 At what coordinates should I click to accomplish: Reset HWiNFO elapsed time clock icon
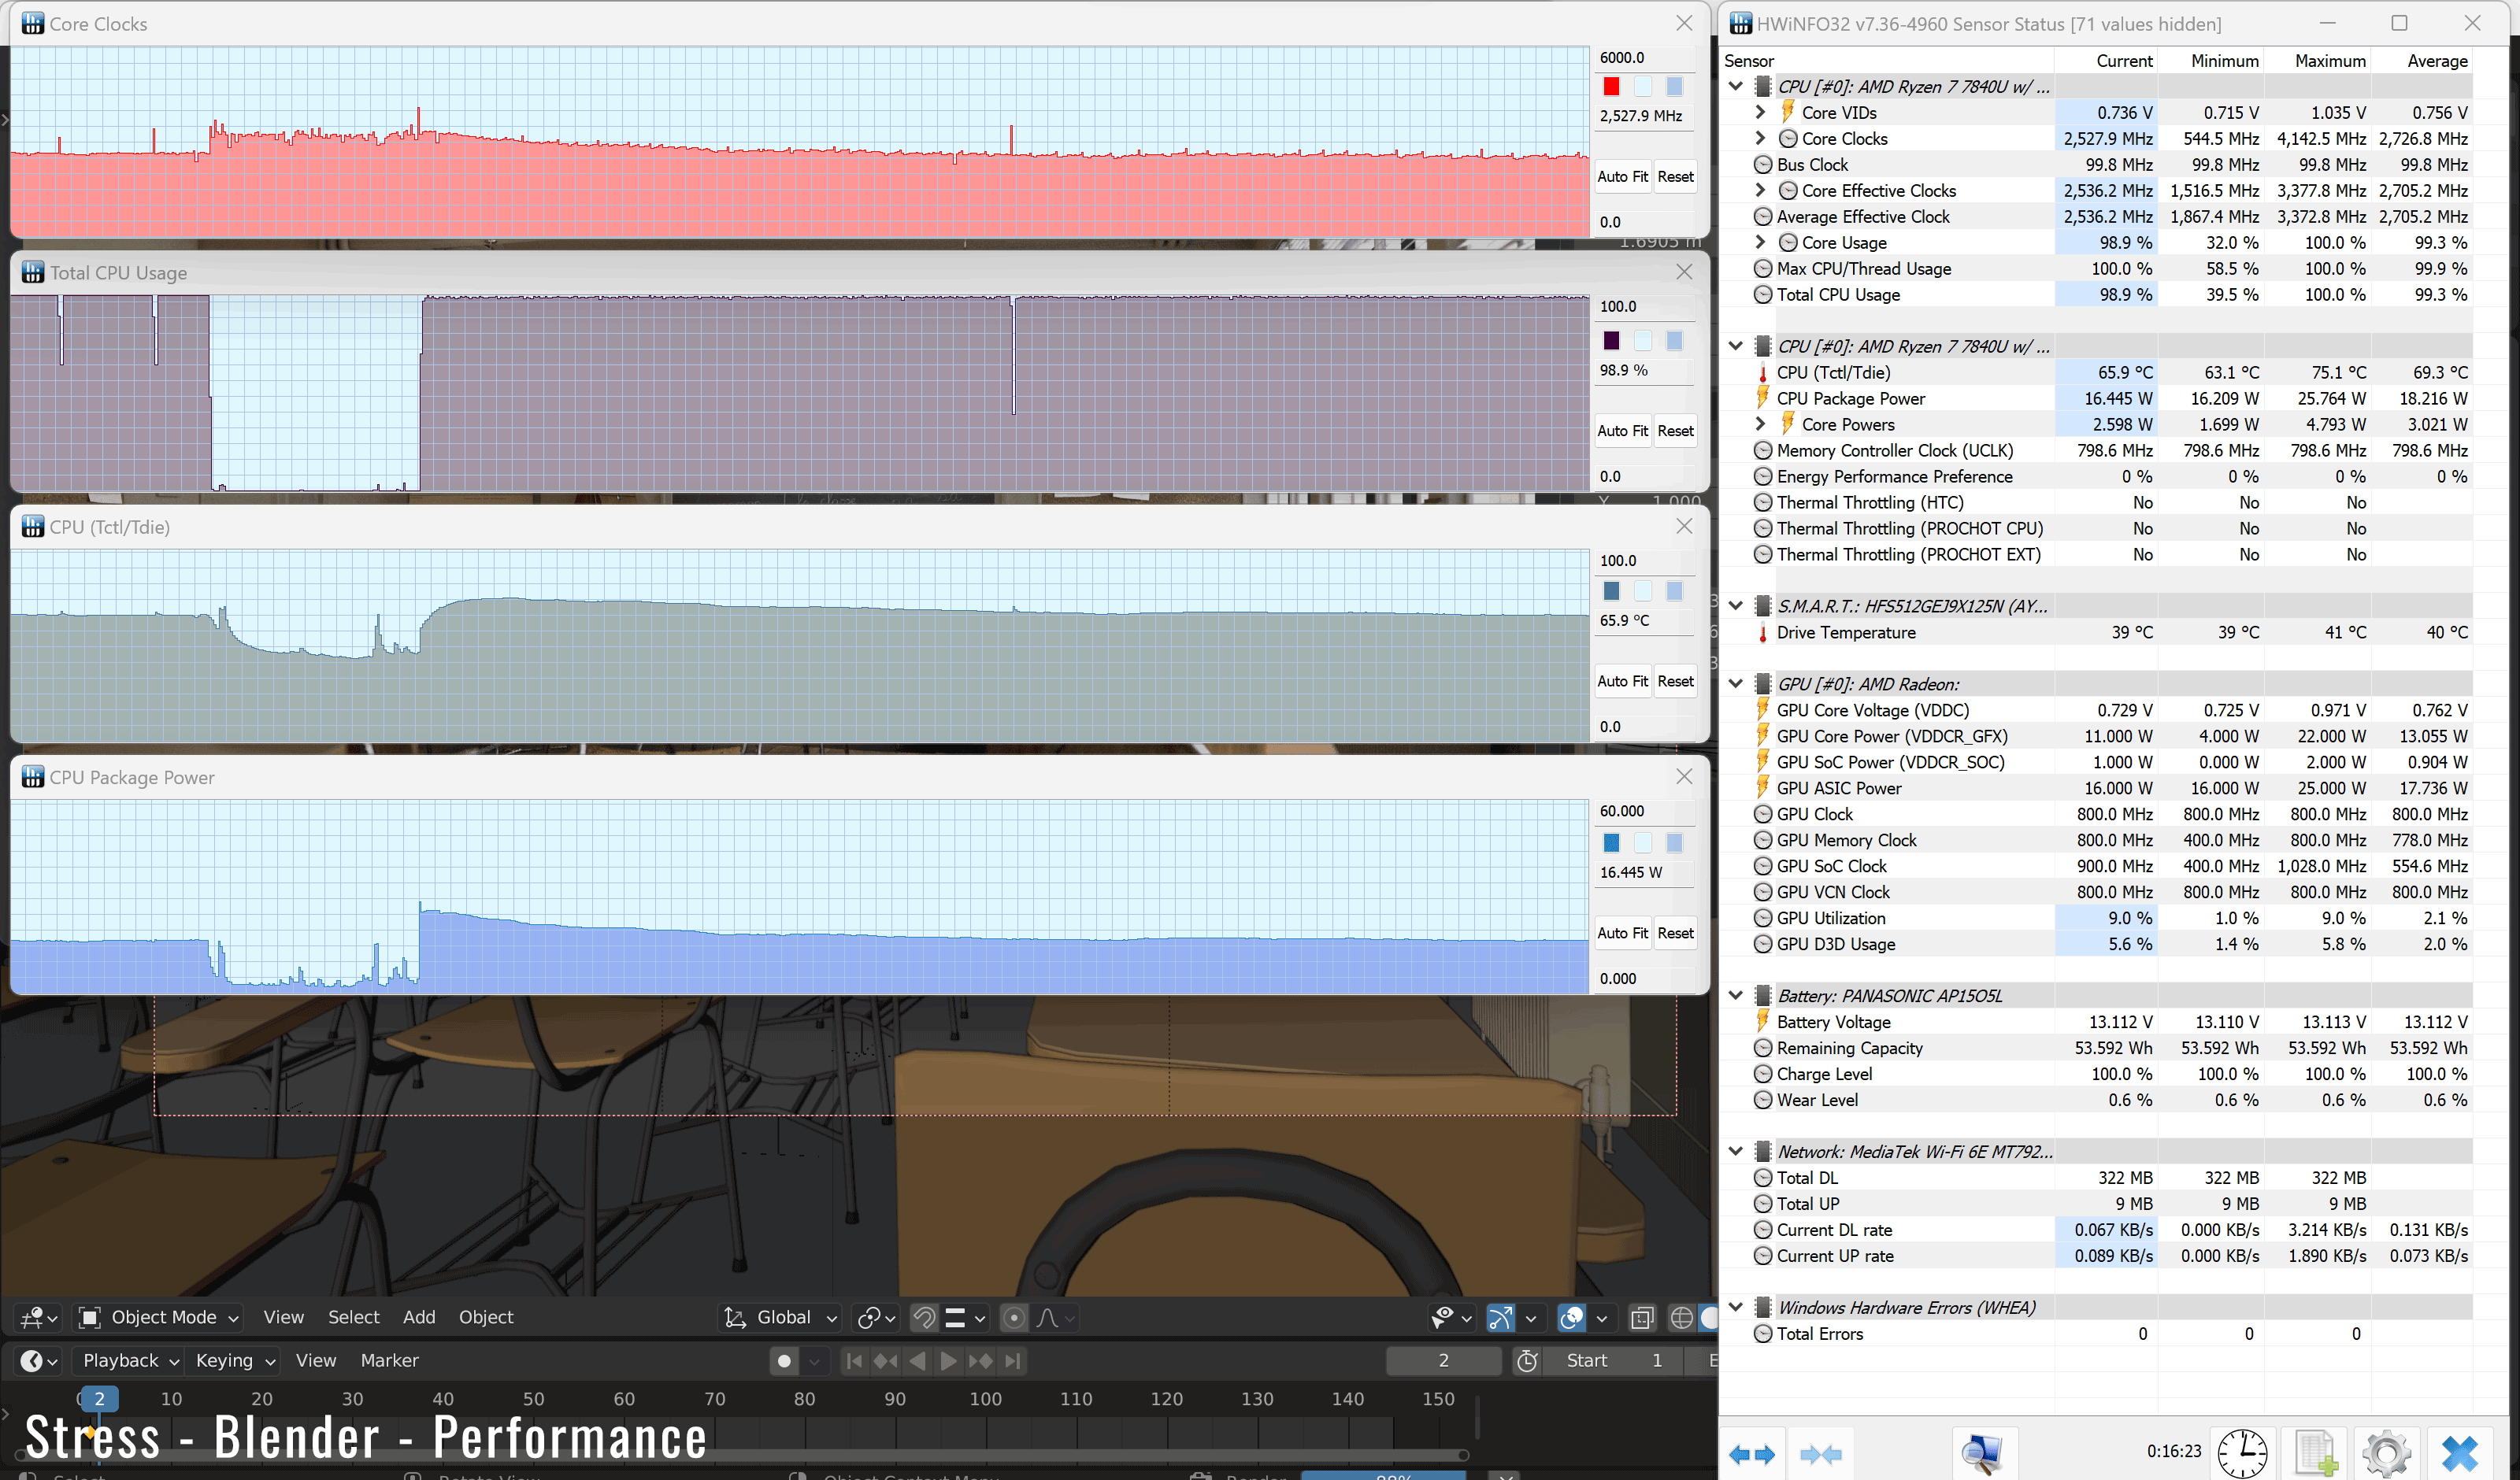(2242, 1453)
